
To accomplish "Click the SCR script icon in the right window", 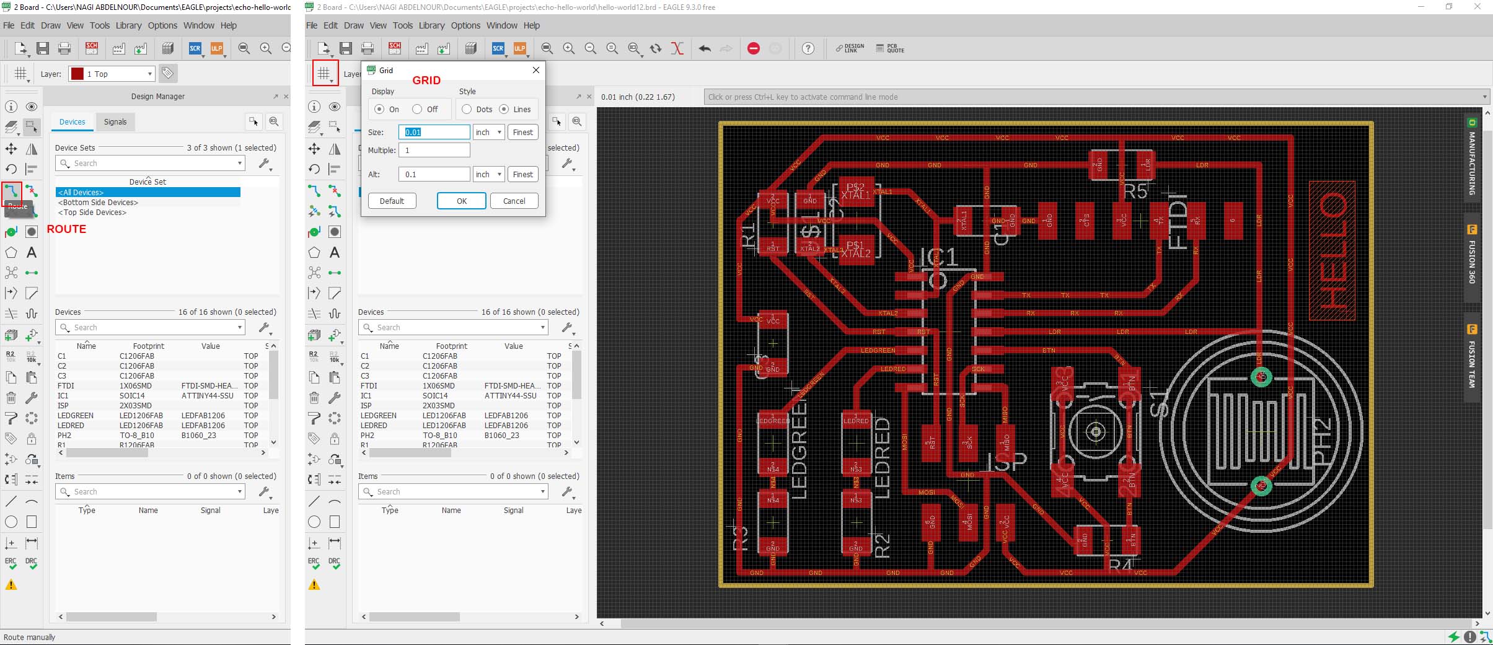I will [498, 48].
